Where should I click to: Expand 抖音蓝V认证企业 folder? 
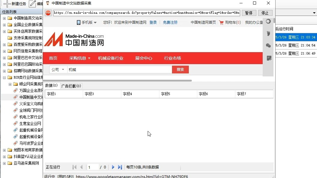[x=4, y=157]
